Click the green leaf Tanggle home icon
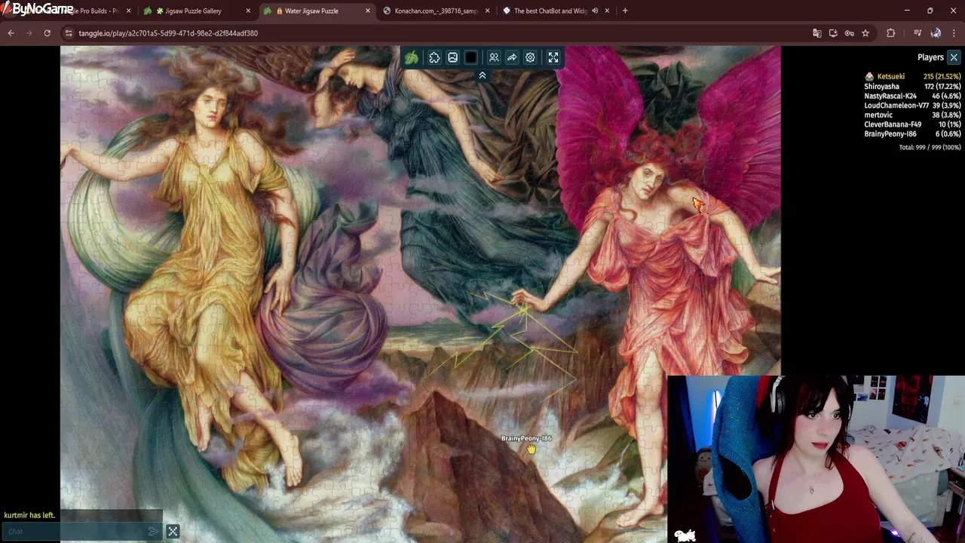The height and width of the screenshot is (543, 965). 412,57
